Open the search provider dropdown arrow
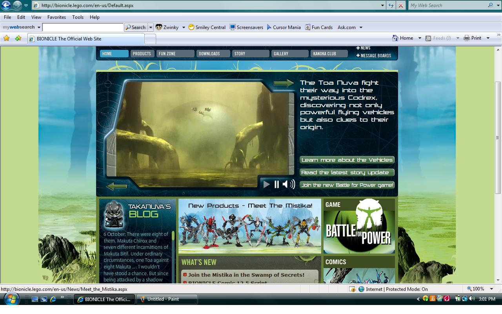This screenshot has height=314, width=502. click(498, 5)
